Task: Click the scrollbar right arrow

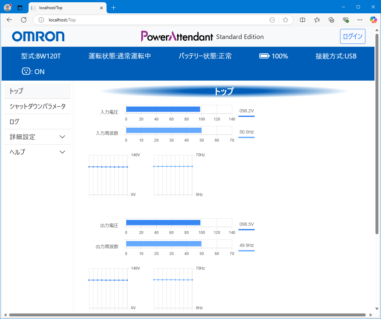Action: point(371,315)
